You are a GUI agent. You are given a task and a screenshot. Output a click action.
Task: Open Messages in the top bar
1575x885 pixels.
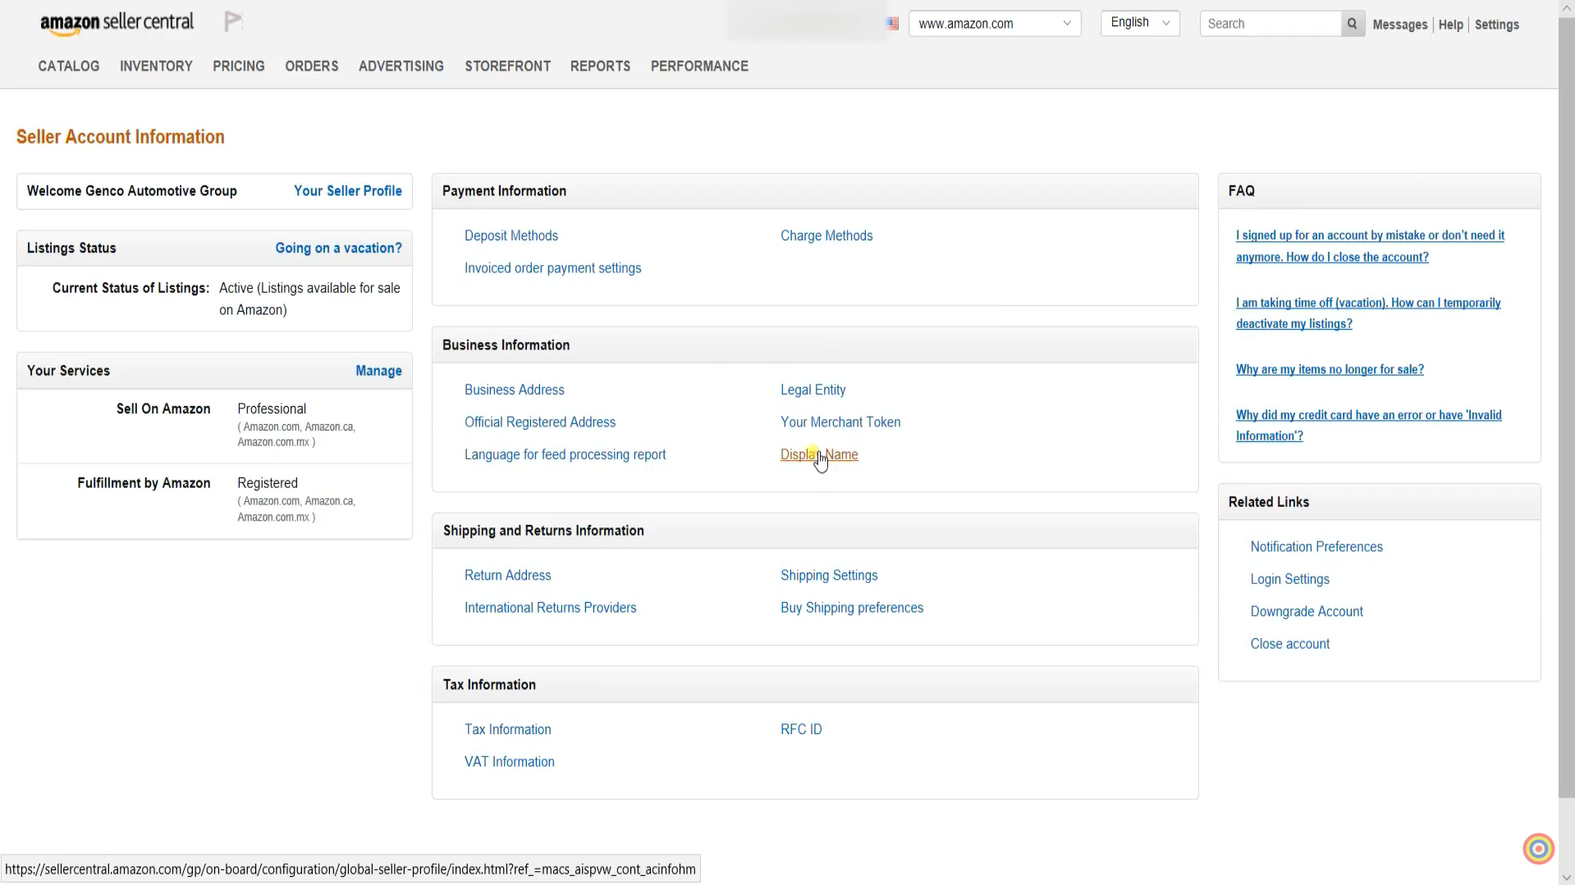click(x=1400, y=25)
